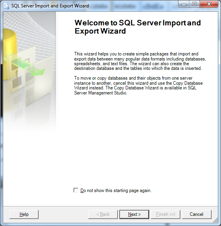
Task: Click the disabled Back button
Action: [103, 214]
